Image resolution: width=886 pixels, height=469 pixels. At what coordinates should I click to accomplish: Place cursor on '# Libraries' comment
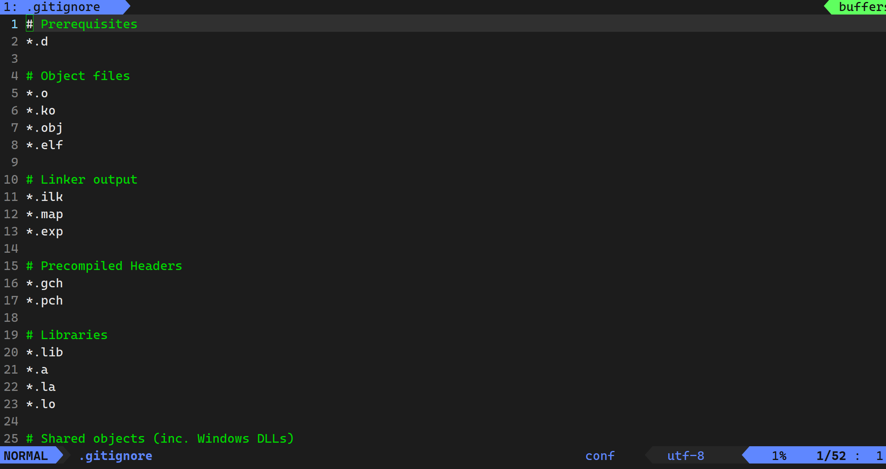(67, 335)
